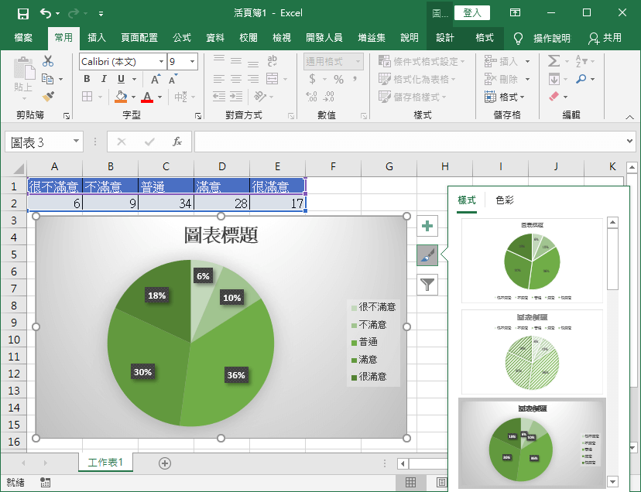Click the Share (共用) button
The width and height of the screenshot is (641, 492).
coord(605,38)
